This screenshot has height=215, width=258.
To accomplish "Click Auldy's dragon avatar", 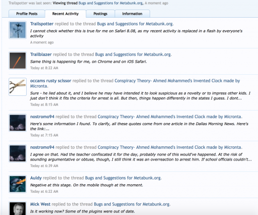I will point(18,184).
